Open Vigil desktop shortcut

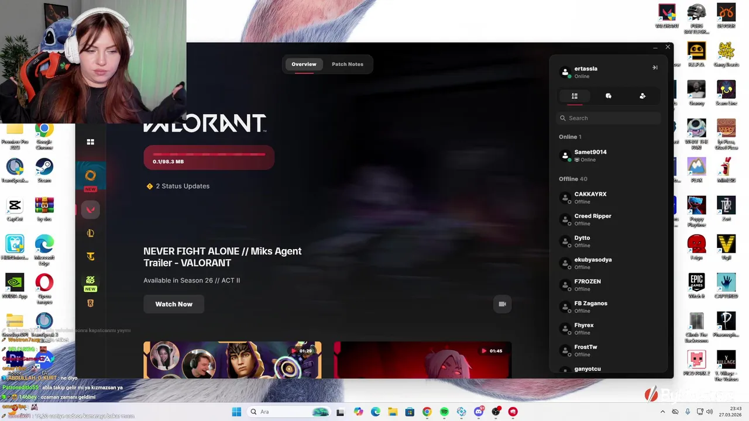726,248
